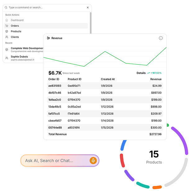Click the $6.7K revenue figure
This screenshot has height=191, width=191.
pyautogui.click(x=55, y=73)
